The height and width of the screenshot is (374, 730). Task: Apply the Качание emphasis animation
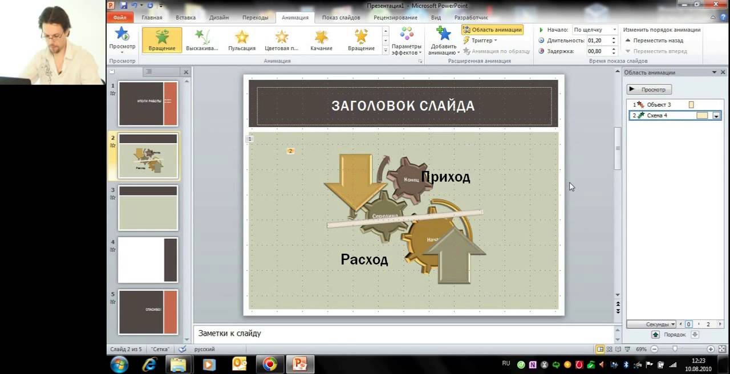click(x=322, y=40)
